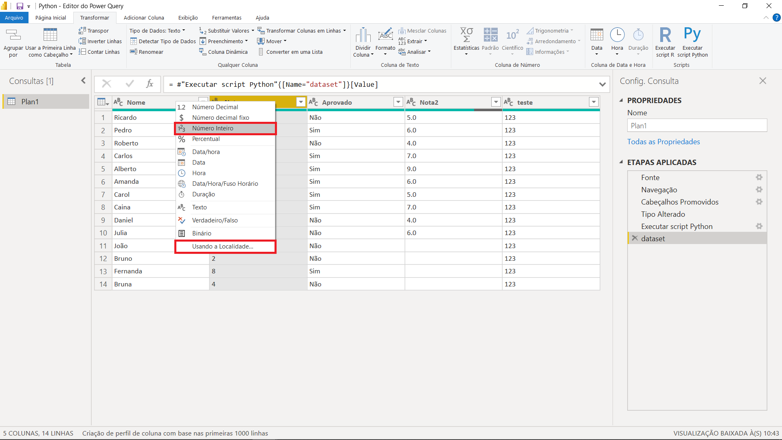Viewport: 782px width, 440px height.
Task: Open Todas as Propriedades link
Action: [663, 142]
